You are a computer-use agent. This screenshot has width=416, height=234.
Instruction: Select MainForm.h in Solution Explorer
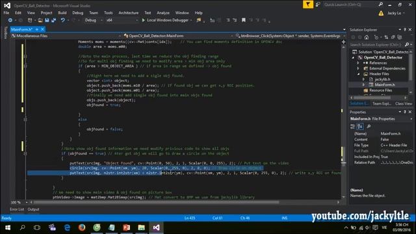384,85
